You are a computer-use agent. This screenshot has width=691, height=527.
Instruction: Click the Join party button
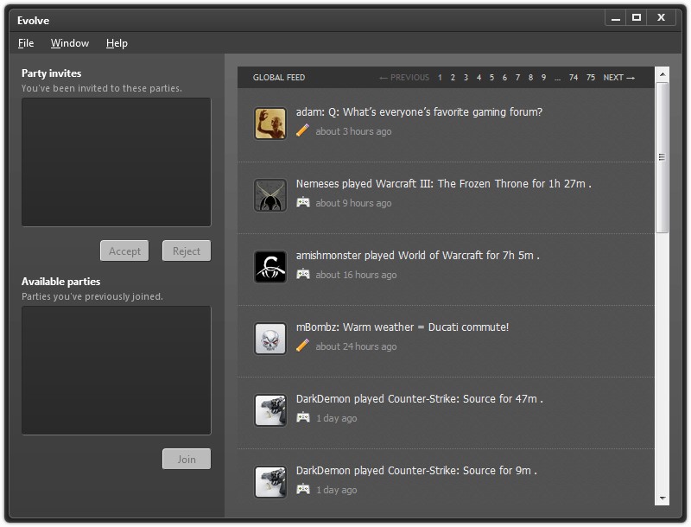pyautogui.click(x=187, y=460)
